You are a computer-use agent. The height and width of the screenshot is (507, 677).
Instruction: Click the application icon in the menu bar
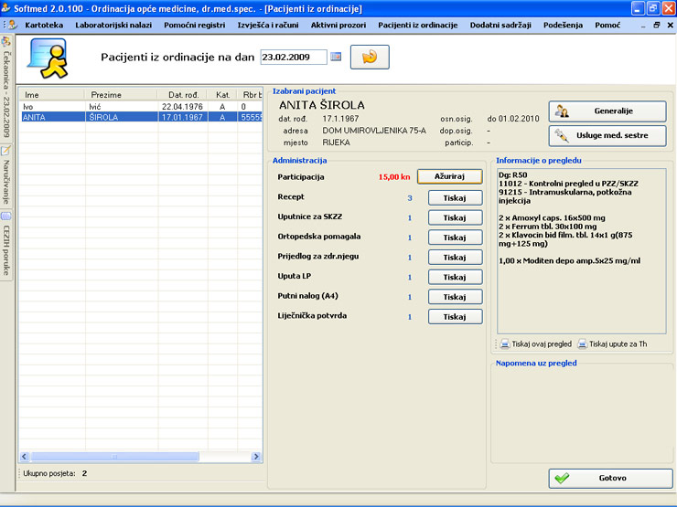[x=12, y=25]
